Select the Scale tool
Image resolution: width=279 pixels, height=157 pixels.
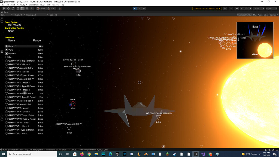[x=17, y=8]
